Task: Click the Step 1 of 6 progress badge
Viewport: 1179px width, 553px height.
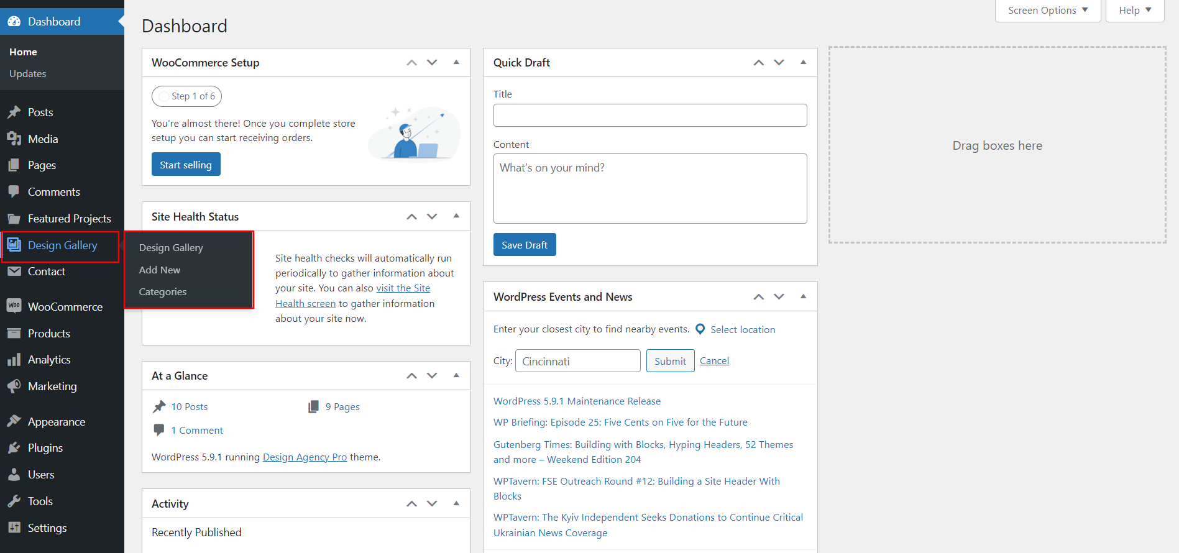Action: 186,96
